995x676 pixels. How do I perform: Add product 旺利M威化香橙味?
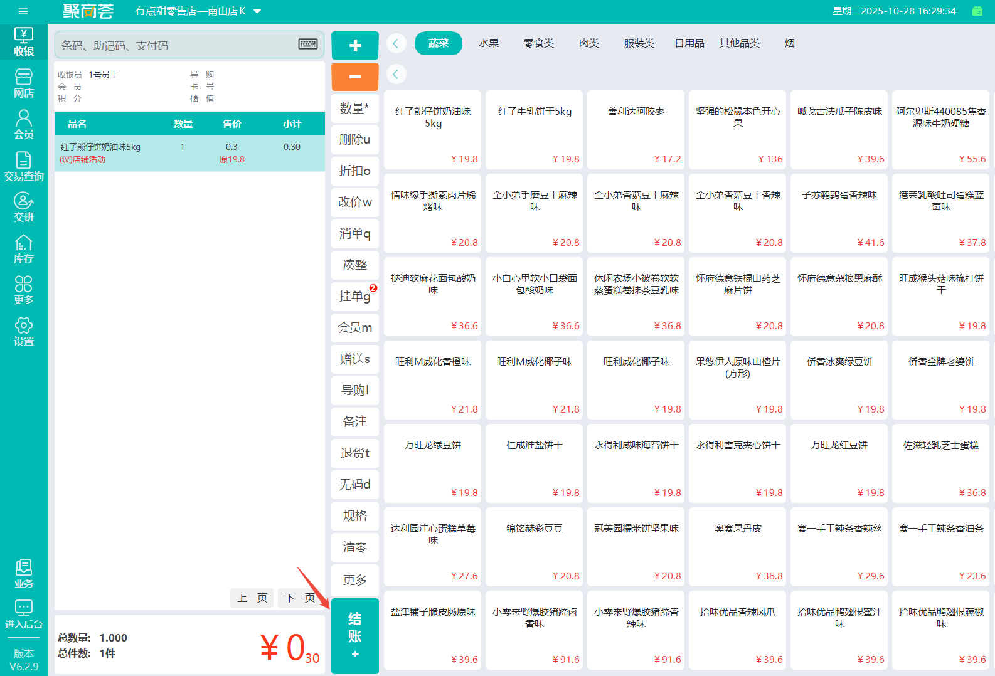(433, 380)
